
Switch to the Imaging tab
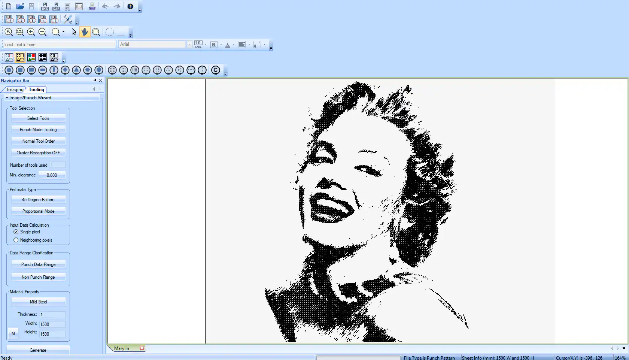(15, 90)
